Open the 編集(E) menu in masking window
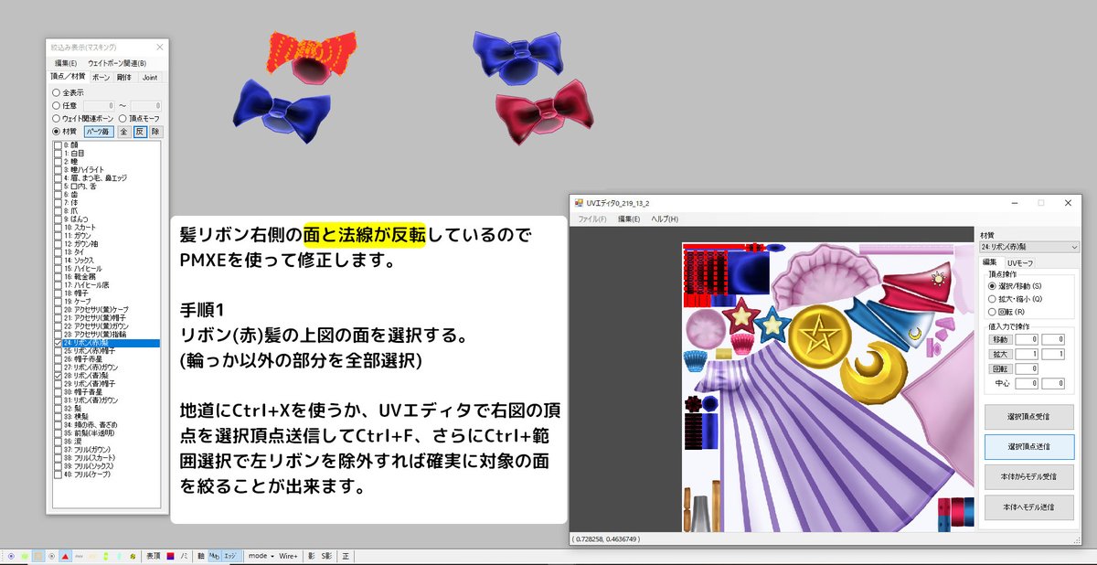Screen dimensions: 1097x565 click(x=65, y=63)
